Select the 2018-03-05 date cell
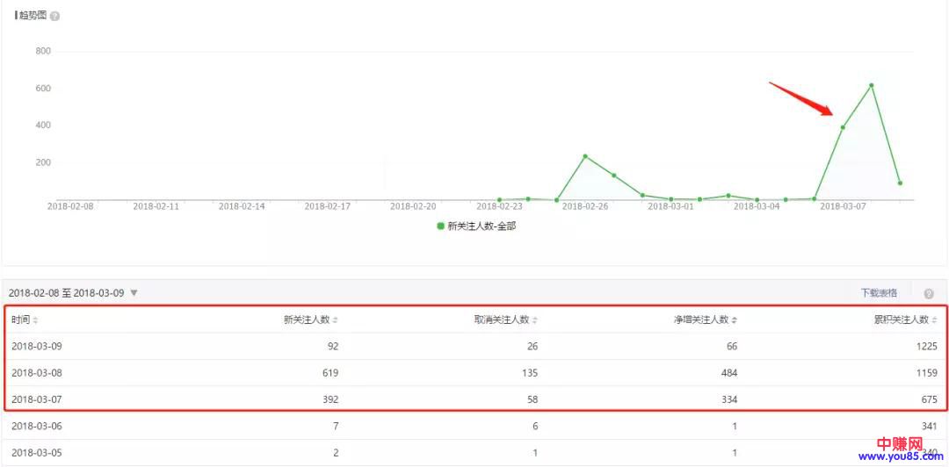This screenshot has width=949, height=467. pos(37,452)
